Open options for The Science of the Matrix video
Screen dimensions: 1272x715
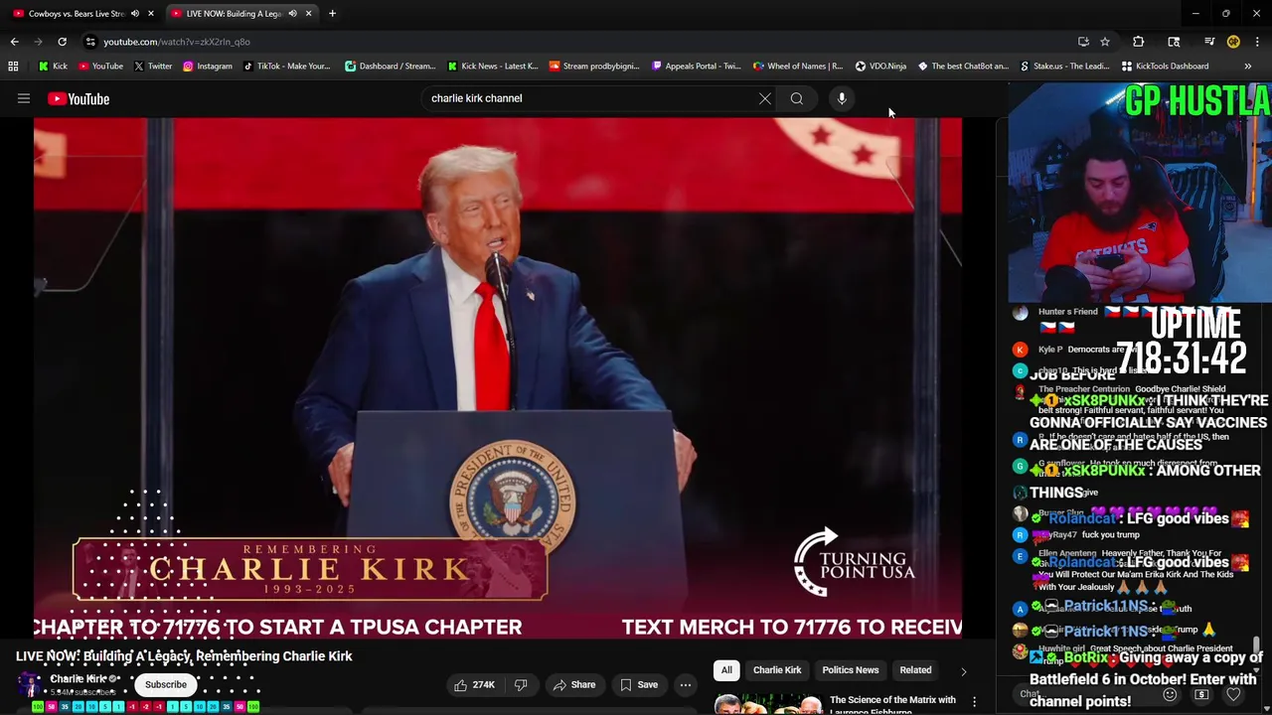(974, 702)
